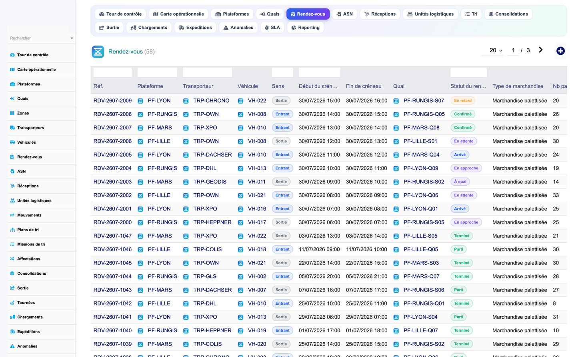Viewport: 578px width, 357px height.
Task: Open transporter TRP-GEODIS link
Action: pyautogui.click(x=210, y=182)
